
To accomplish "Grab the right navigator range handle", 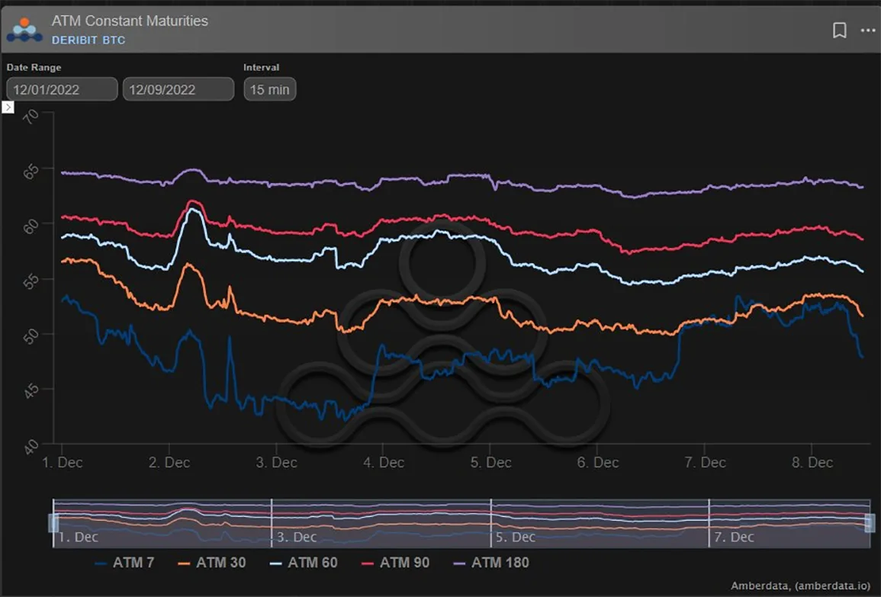I will [x=870, y=523].
